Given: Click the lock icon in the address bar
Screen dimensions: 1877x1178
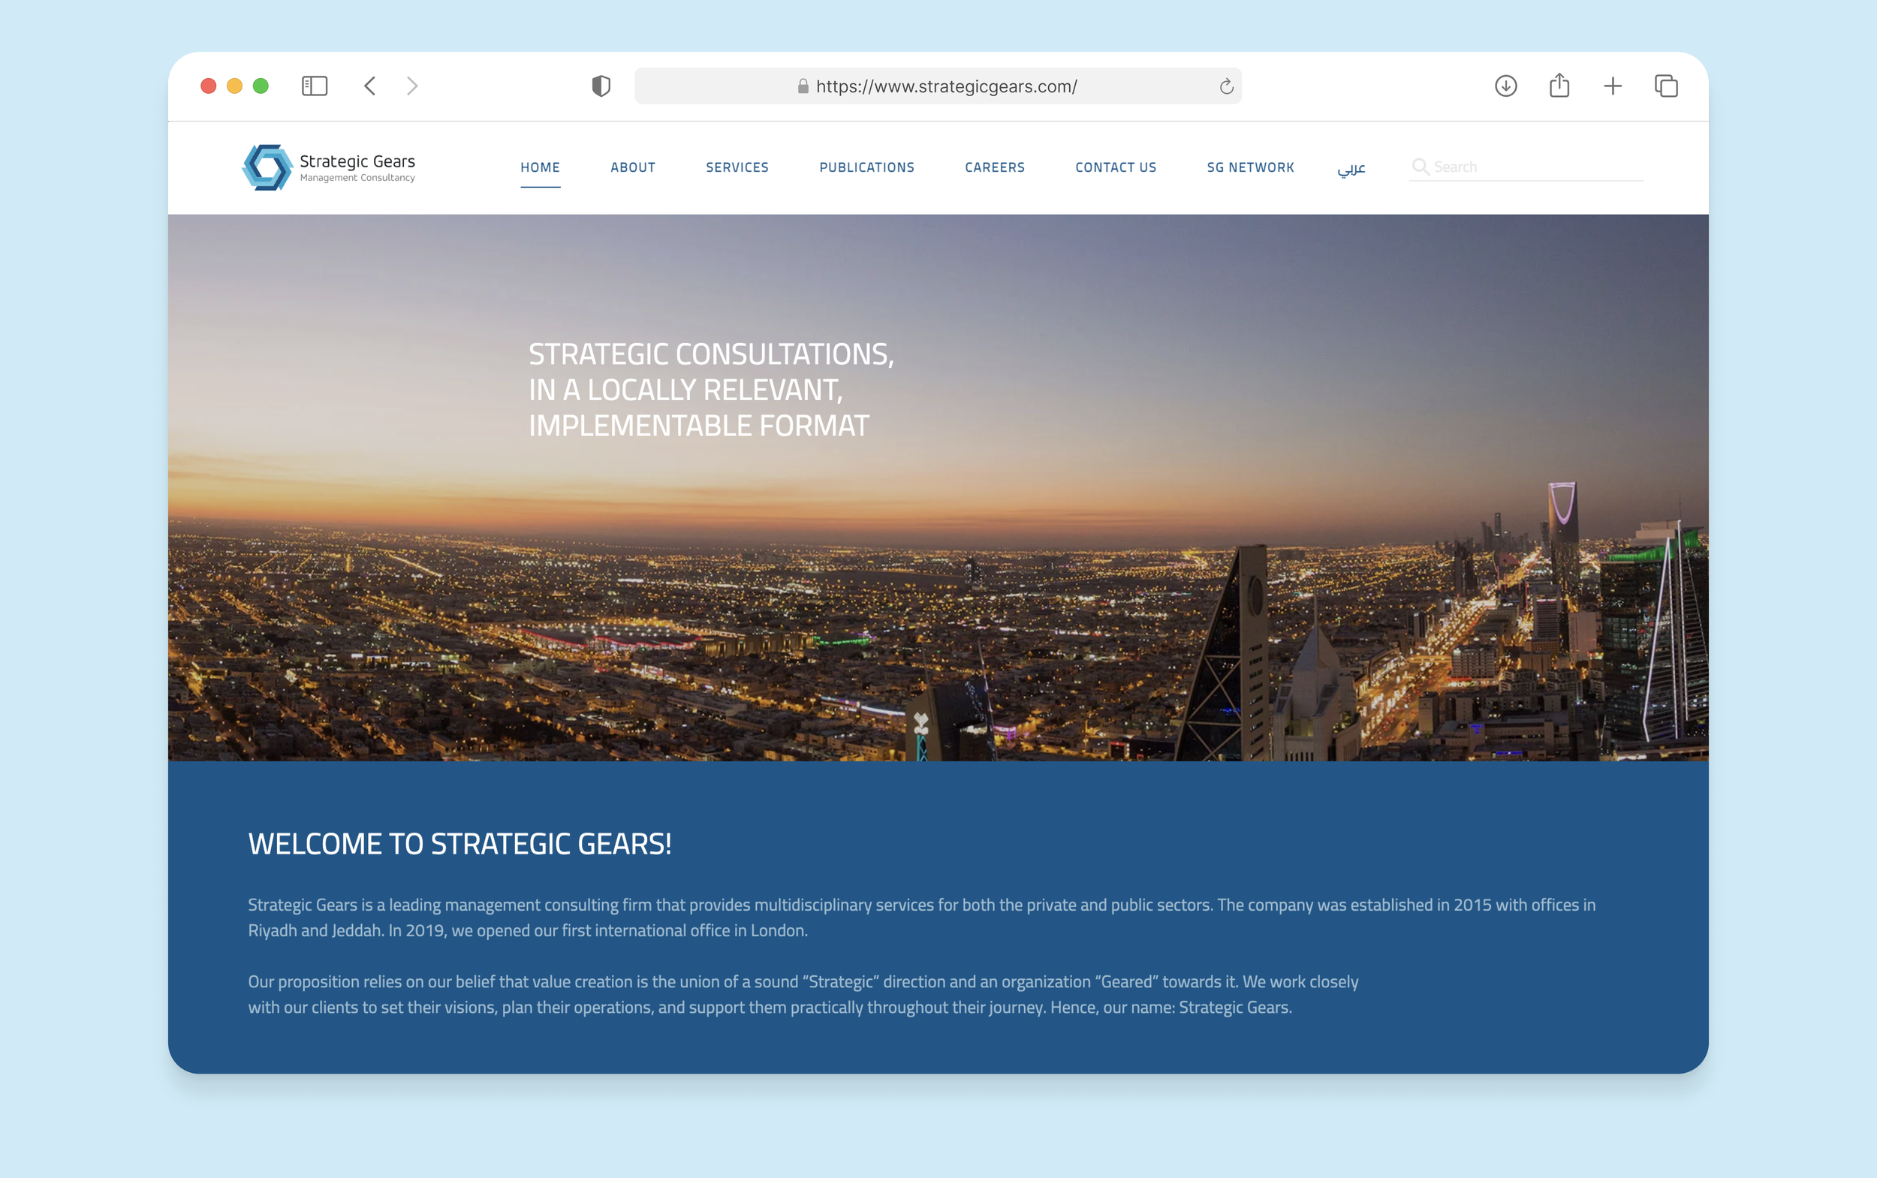Looking at the screenshot, I should [x=803, y=86].
